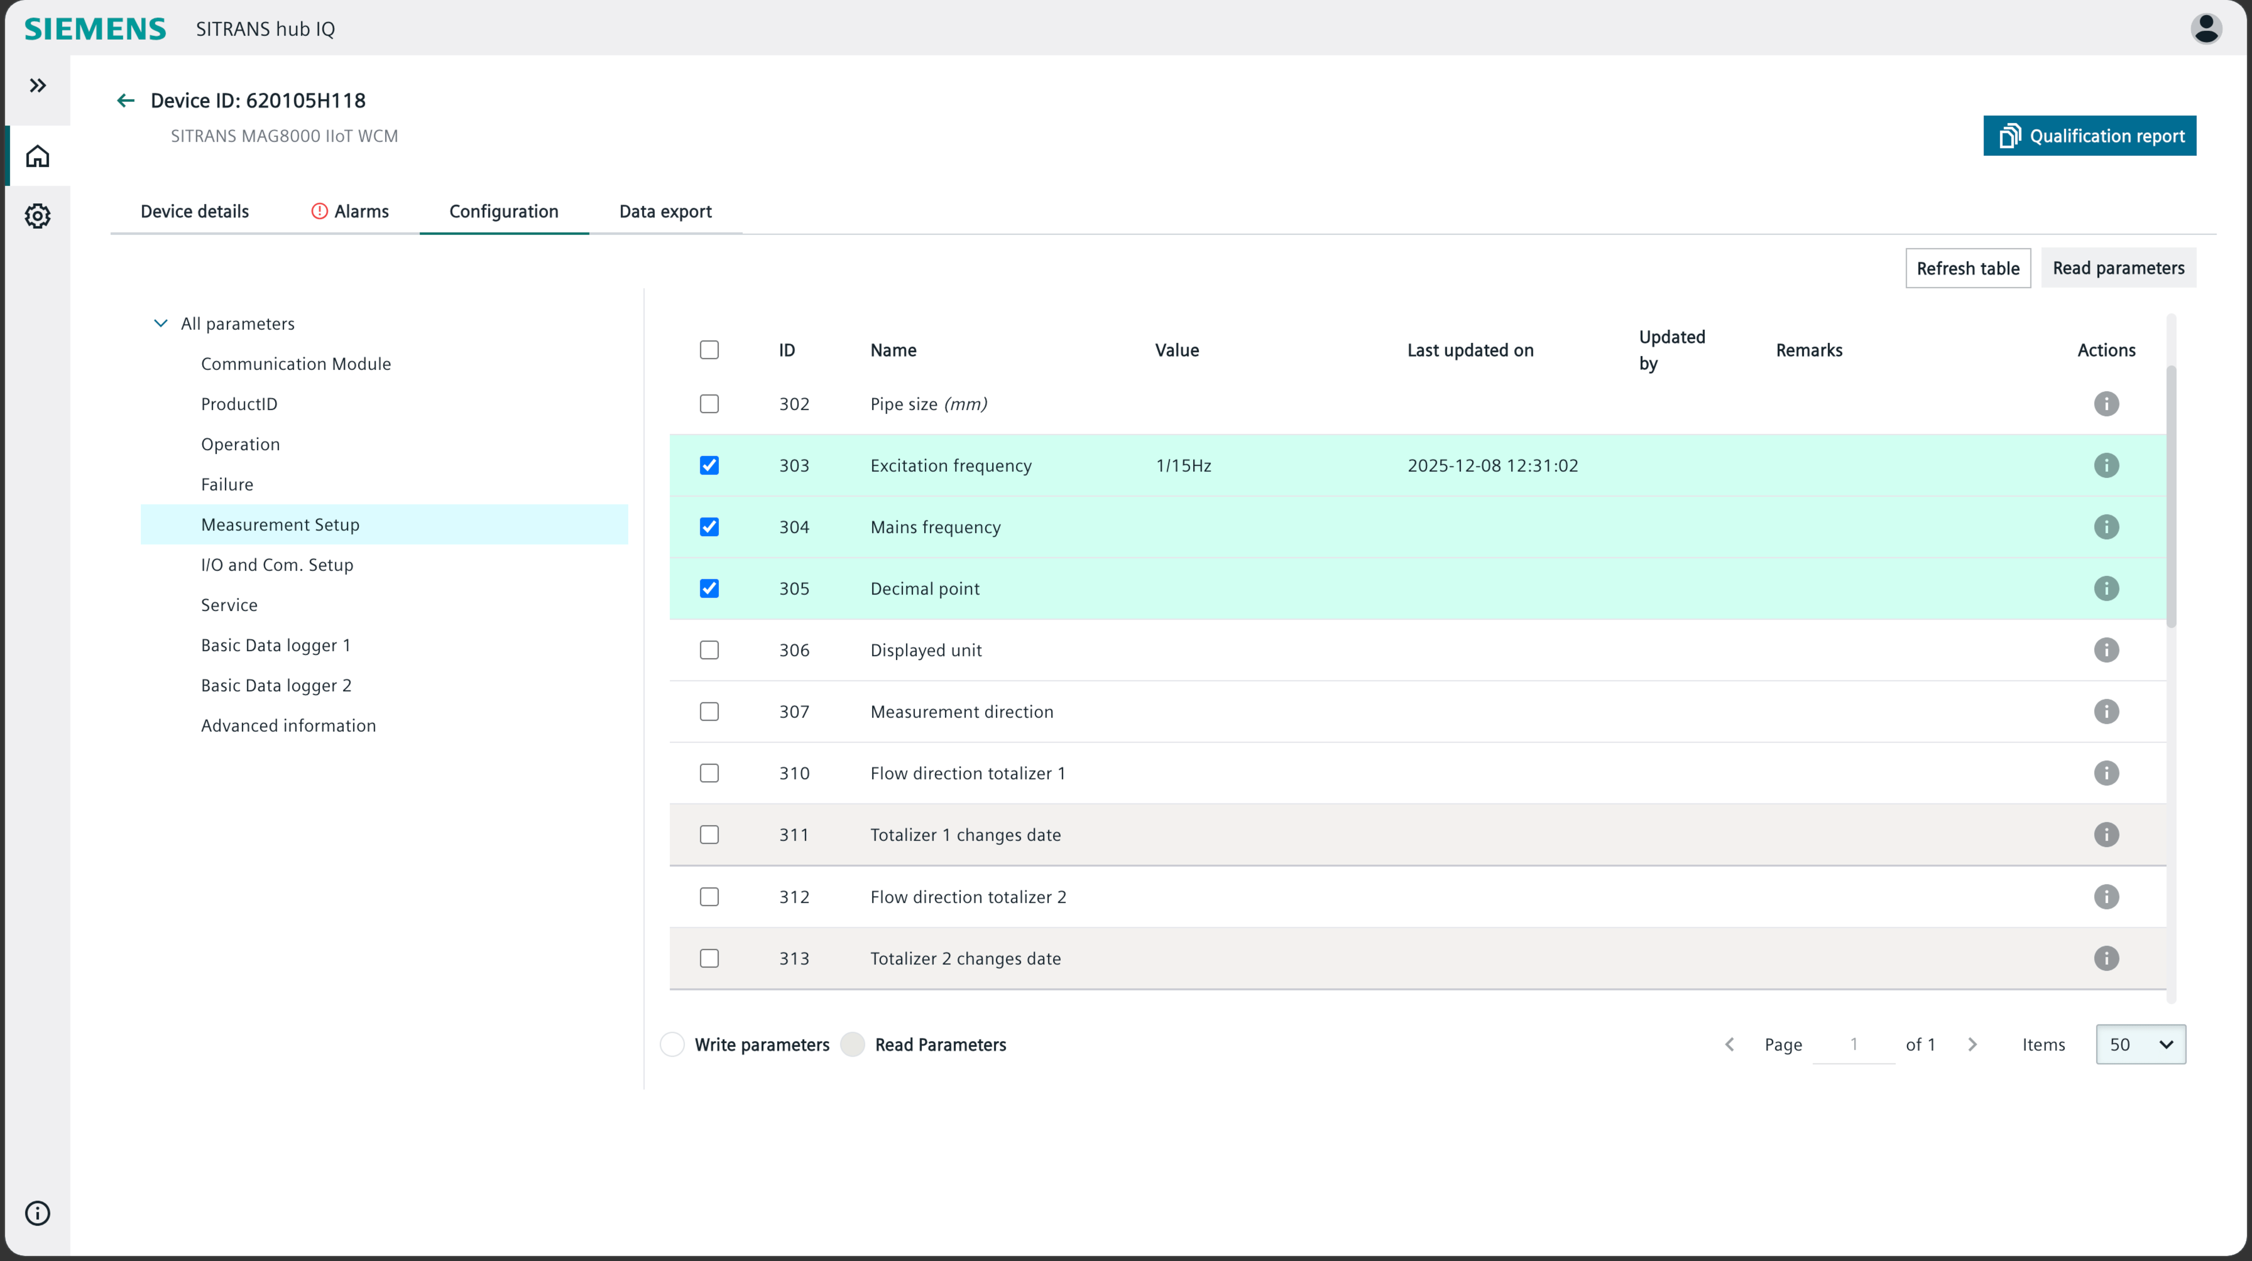The image size is (2252, 1261).
Task: Show info for Totalizer 1 changes date
Action: click(2106, 835)
